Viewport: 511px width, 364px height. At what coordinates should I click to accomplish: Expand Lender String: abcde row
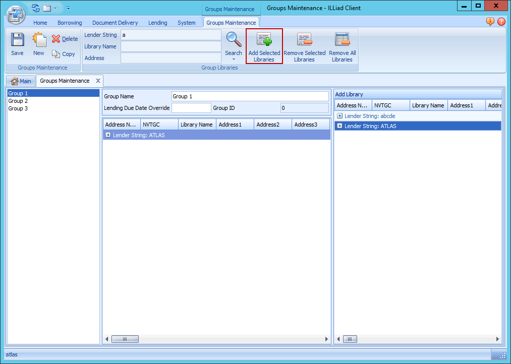[340, 116]
